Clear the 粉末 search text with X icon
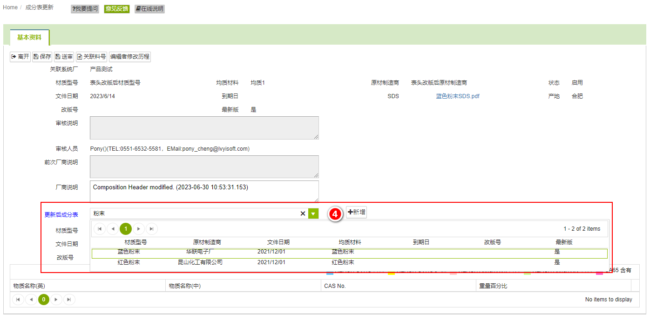The image size is (650, 320). [x=303, y=213]
